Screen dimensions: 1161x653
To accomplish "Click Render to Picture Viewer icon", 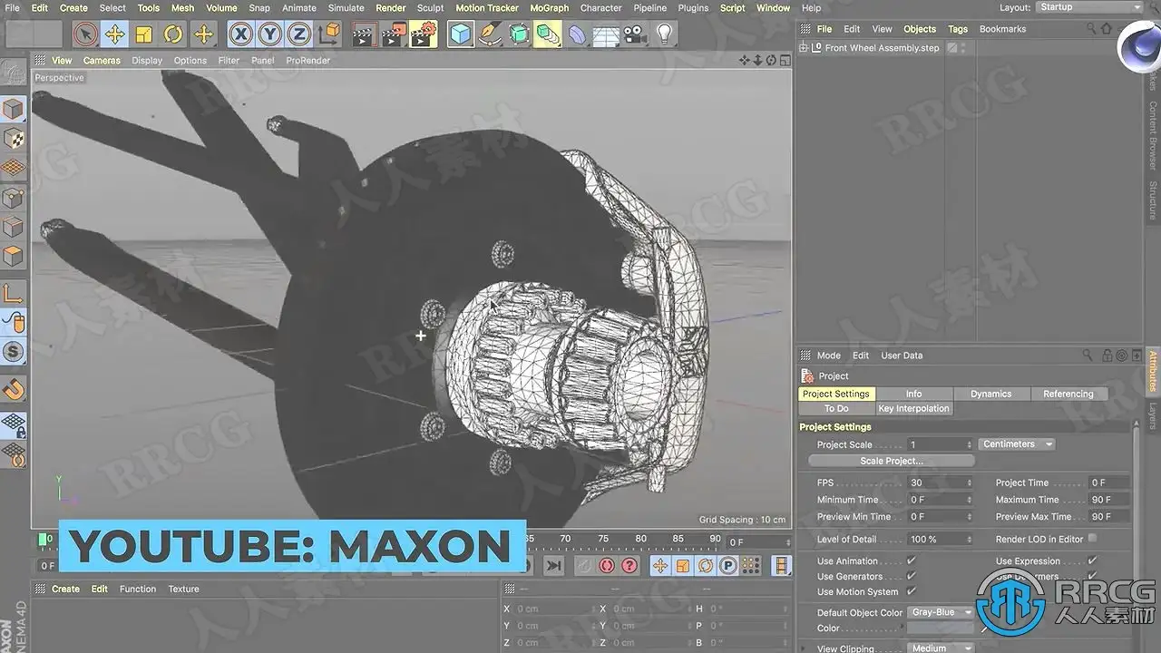I will (394, 34).
